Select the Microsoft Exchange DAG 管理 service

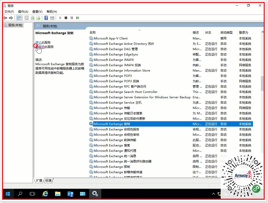click(171, 49)
